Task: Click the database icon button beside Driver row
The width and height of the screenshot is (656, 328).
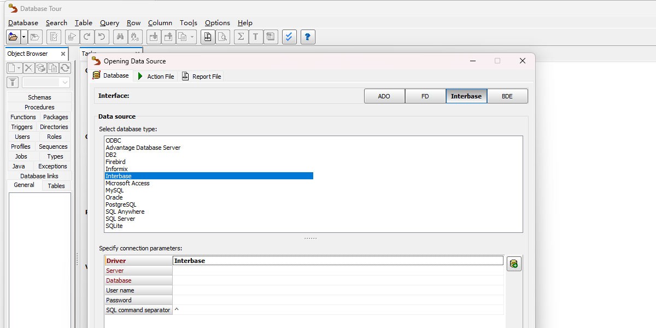Action: click(514, 264)
